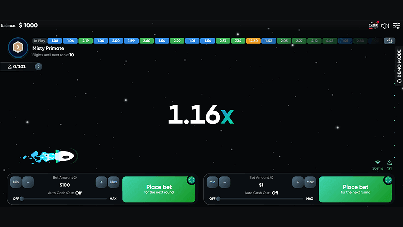Click Bet Amount info icon in left panel

75,178
